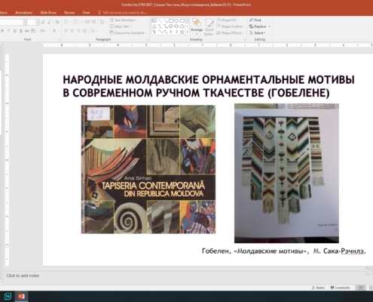The image size is (373, 302).
Task: Toggle Underline formatting
Action: pyautogui.click(x=14, y=31)
